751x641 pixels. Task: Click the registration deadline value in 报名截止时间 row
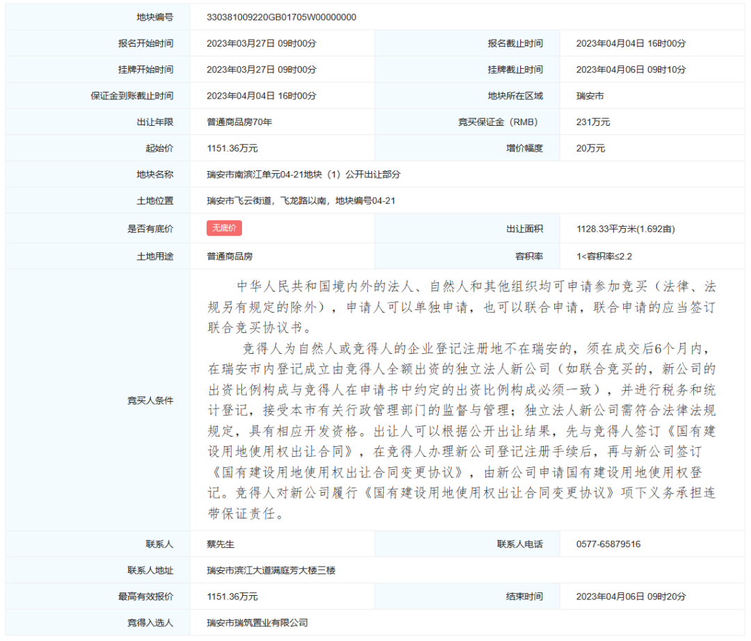(x=631, y=43)
